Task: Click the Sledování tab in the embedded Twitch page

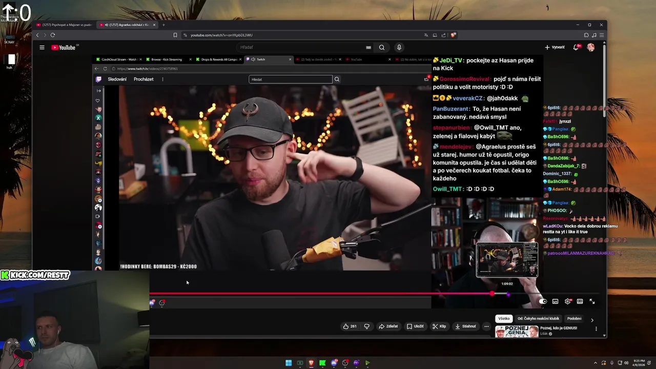Action: click(x=117, y=79)
